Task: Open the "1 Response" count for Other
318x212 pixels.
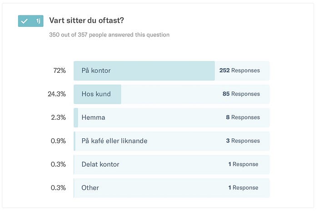Action: tap(243, 187)
